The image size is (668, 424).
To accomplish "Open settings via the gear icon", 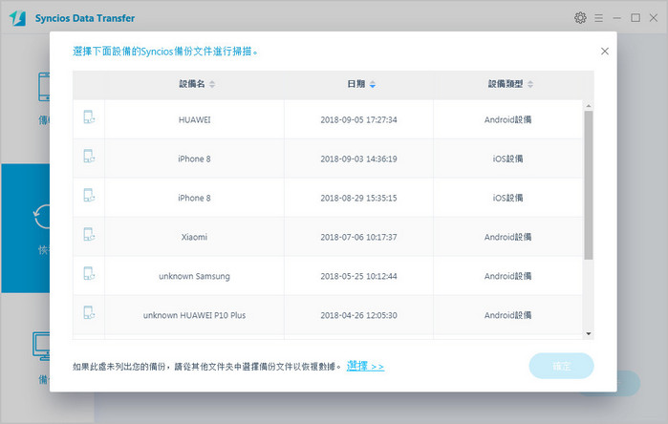I will tap(580, 18).
